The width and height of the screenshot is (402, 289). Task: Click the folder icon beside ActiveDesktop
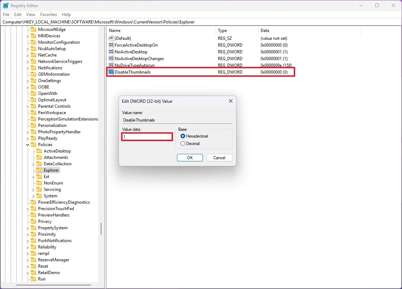(x=39, y=151)
